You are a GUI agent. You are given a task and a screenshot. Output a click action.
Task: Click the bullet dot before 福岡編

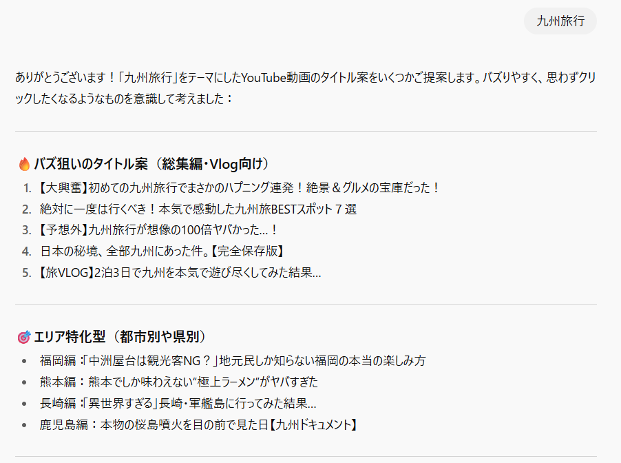pos(25,361)
